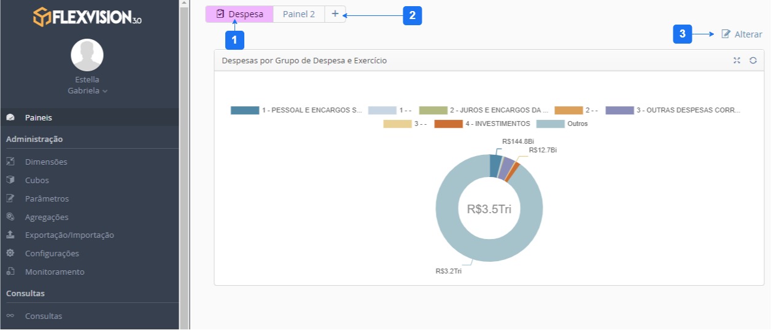This screenshot has height=330, width=771.
Task: Refresh the Despesas chart widget
Action: point(753,61)
